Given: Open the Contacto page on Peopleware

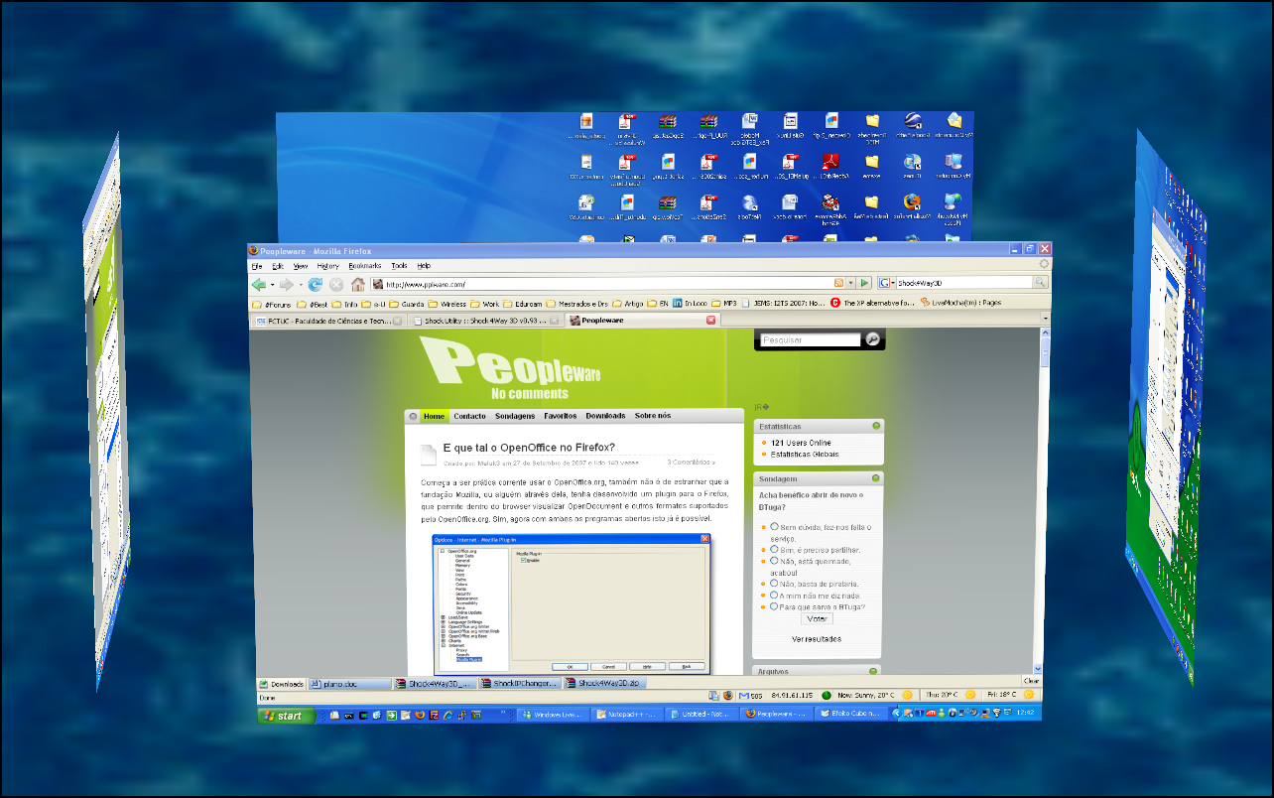Looking at the screenshot, I should pyautogui.click(x=469, y=416).
